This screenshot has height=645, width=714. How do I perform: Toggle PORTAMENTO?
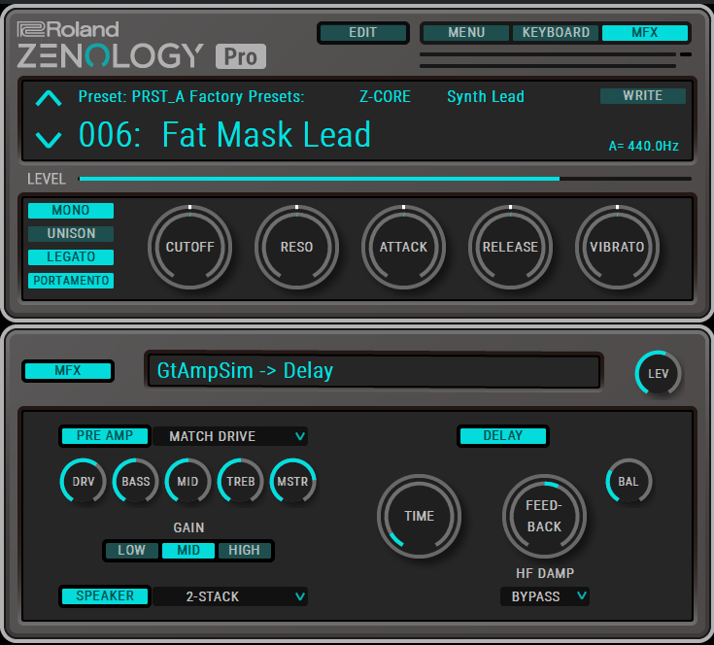(x=71, y=281)
